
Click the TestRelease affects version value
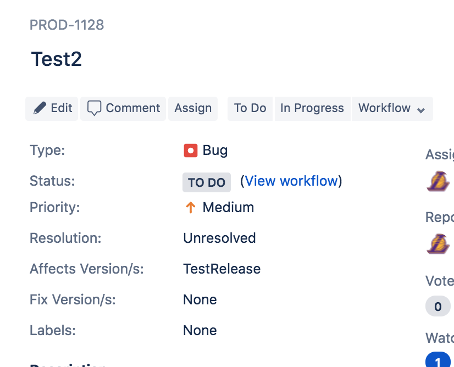(x=222, y=269)
